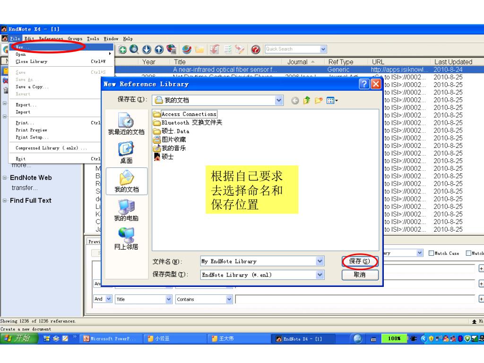Choose Compressed Library (.enlx) menu item
The image size is (484, 363).
pos(56,148)
